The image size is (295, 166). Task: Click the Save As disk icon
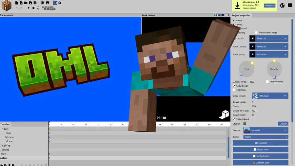[35, 3]
